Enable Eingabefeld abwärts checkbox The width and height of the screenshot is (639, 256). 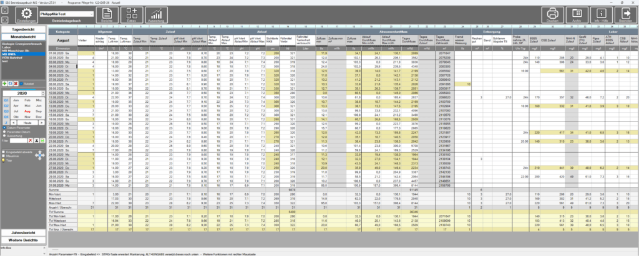[4, 152]
